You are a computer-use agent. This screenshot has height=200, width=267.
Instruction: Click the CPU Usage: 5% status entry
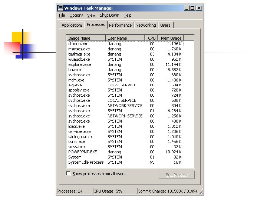coord(115,191)
